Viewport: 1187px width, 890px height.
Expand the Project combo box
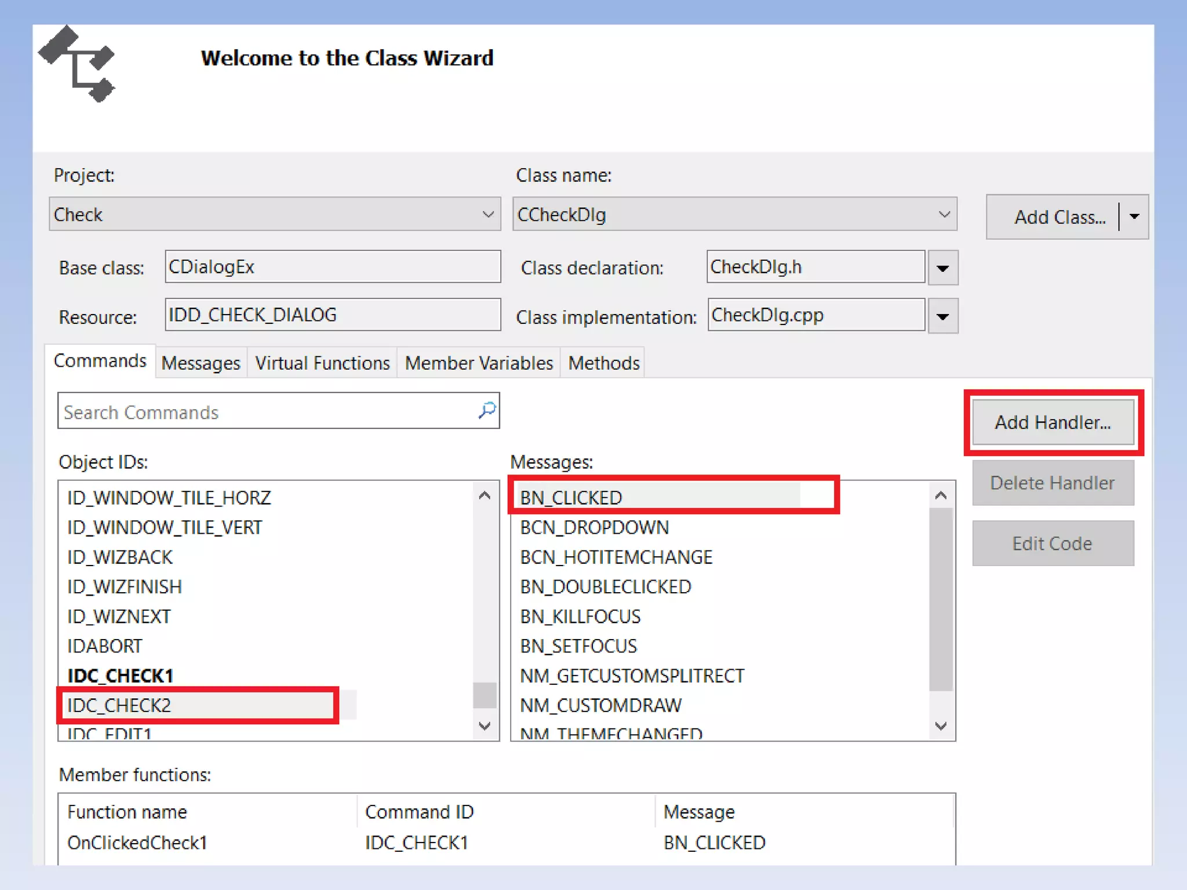(487, 214)
